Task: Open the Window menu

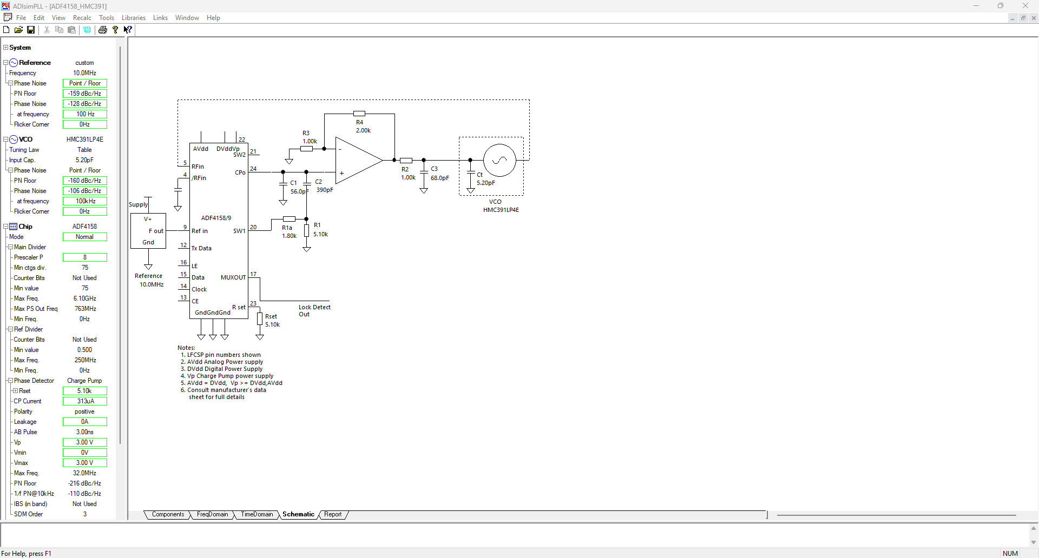Action: click(187, 18)
